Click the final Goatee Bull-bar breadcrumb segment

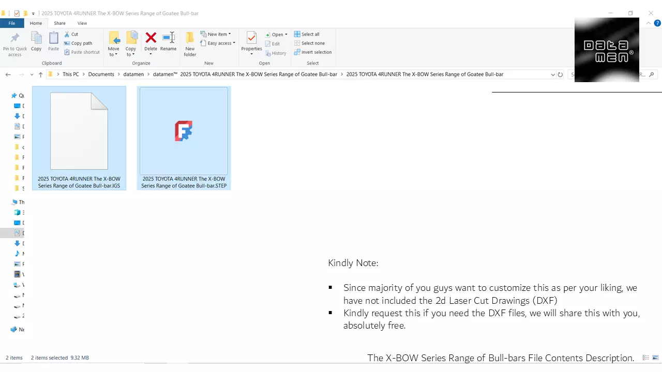click(425, 74)
